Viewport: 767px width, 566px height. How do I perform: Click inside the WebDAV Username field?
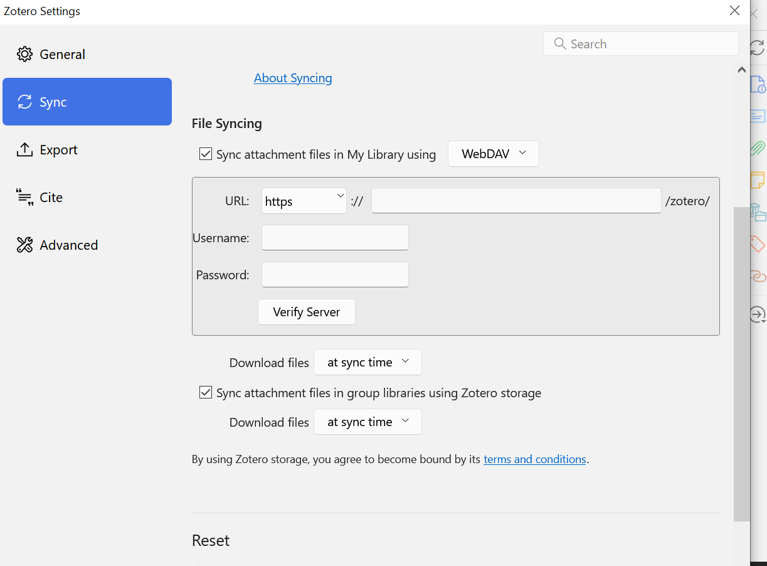pyautogui.click(x=335, y=237)
